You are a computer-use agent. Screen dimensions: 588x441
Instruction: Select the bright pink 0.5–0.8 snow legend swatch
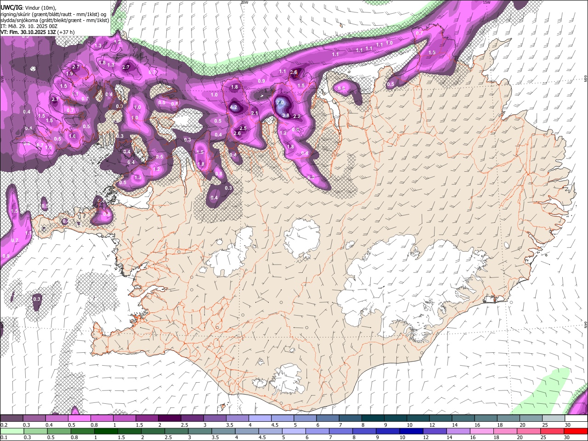(79, 418)
